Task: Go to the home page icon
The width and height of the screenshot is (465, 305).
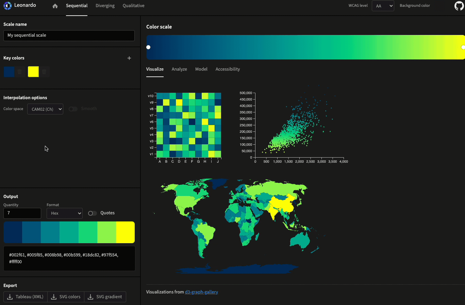Action: [x=55, y=6]
